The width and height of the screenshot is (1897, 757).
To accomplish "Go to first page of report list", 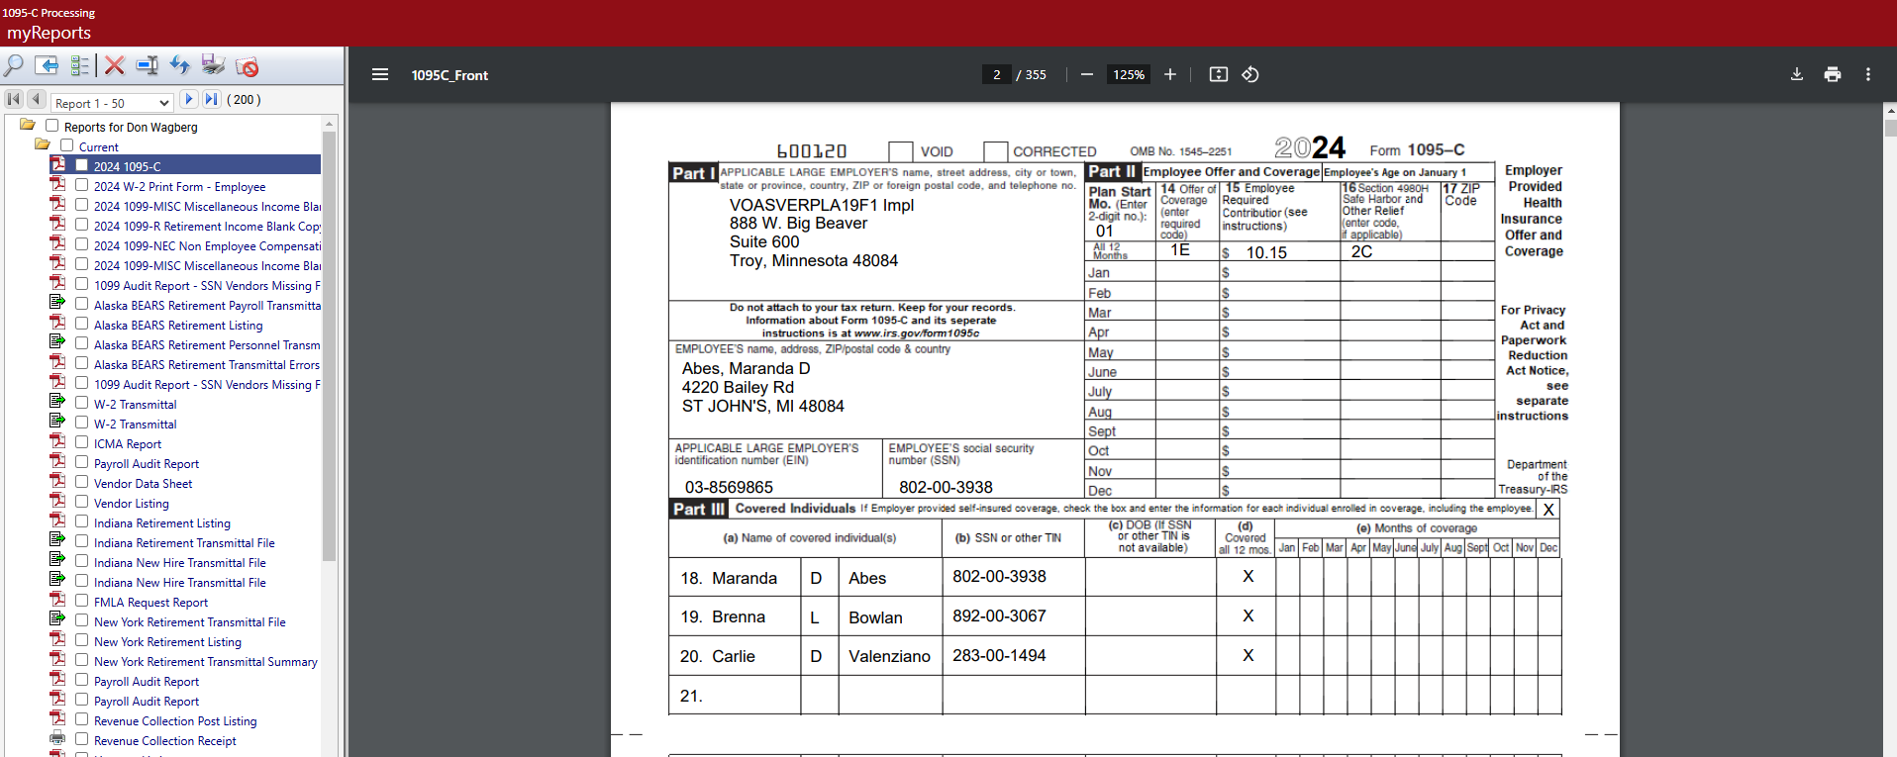I will click(x=14, y=99).
